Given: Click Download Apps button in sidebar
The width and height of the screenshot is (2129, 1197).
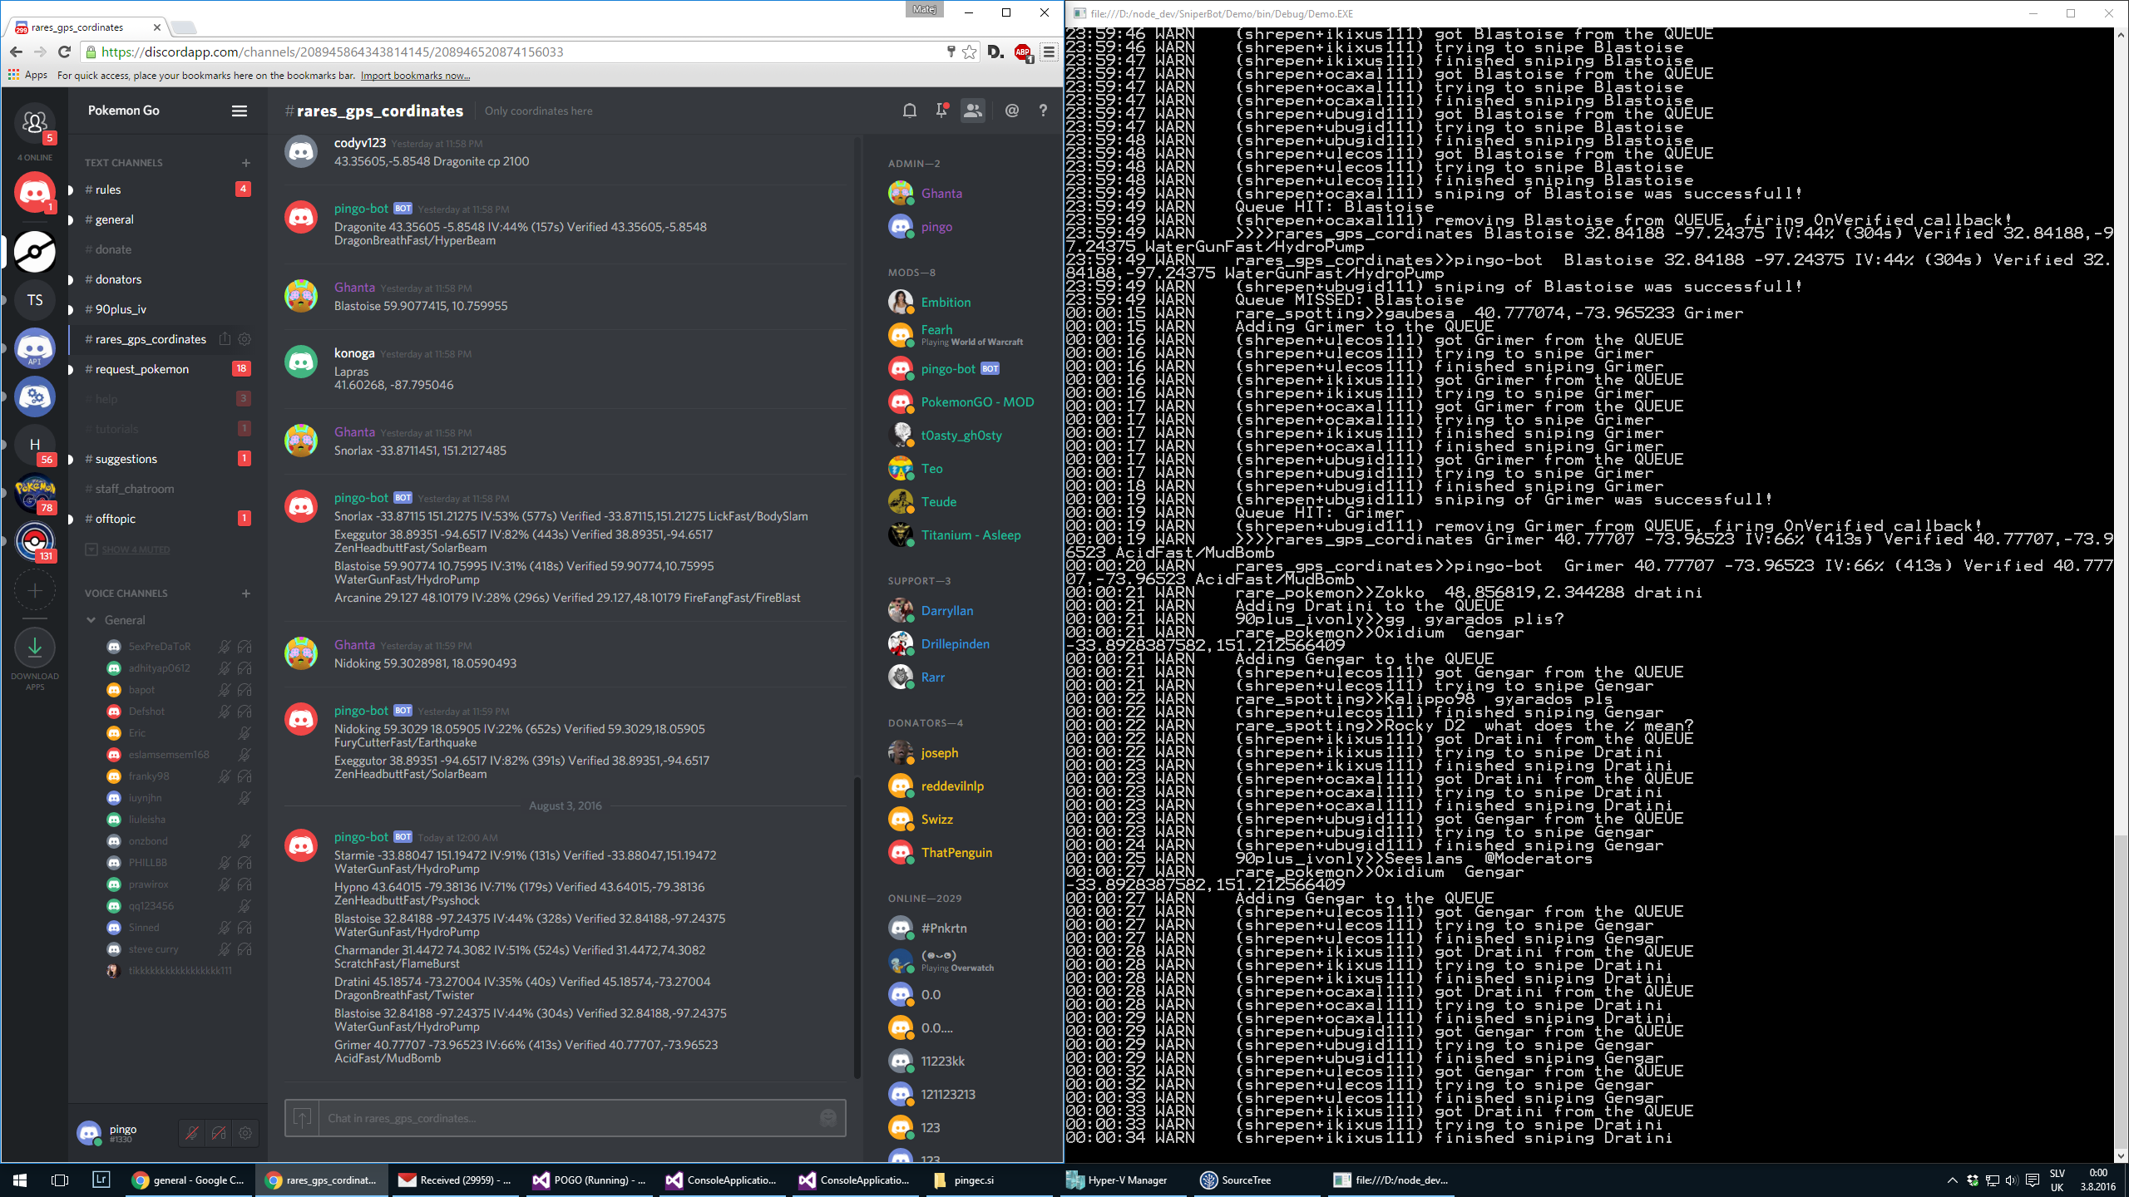Looking at the screenshot, I should click(35, 648).
